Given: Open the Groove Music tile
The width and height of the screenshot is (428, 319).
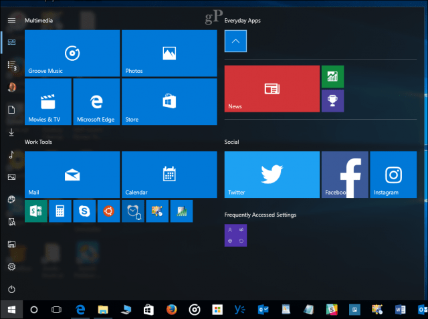Looking at the screenshot, I should (x=72, y=54).
